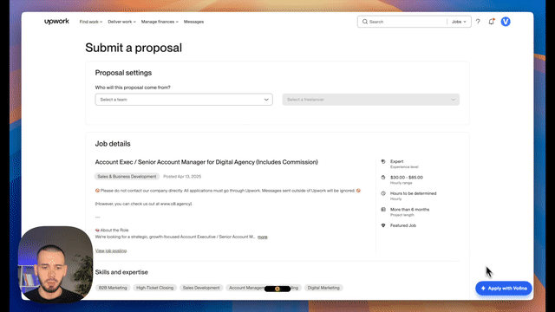555x312 pixels.
Task: Select the Digital Marketing skill tag
Action: (x=323, y=288)
